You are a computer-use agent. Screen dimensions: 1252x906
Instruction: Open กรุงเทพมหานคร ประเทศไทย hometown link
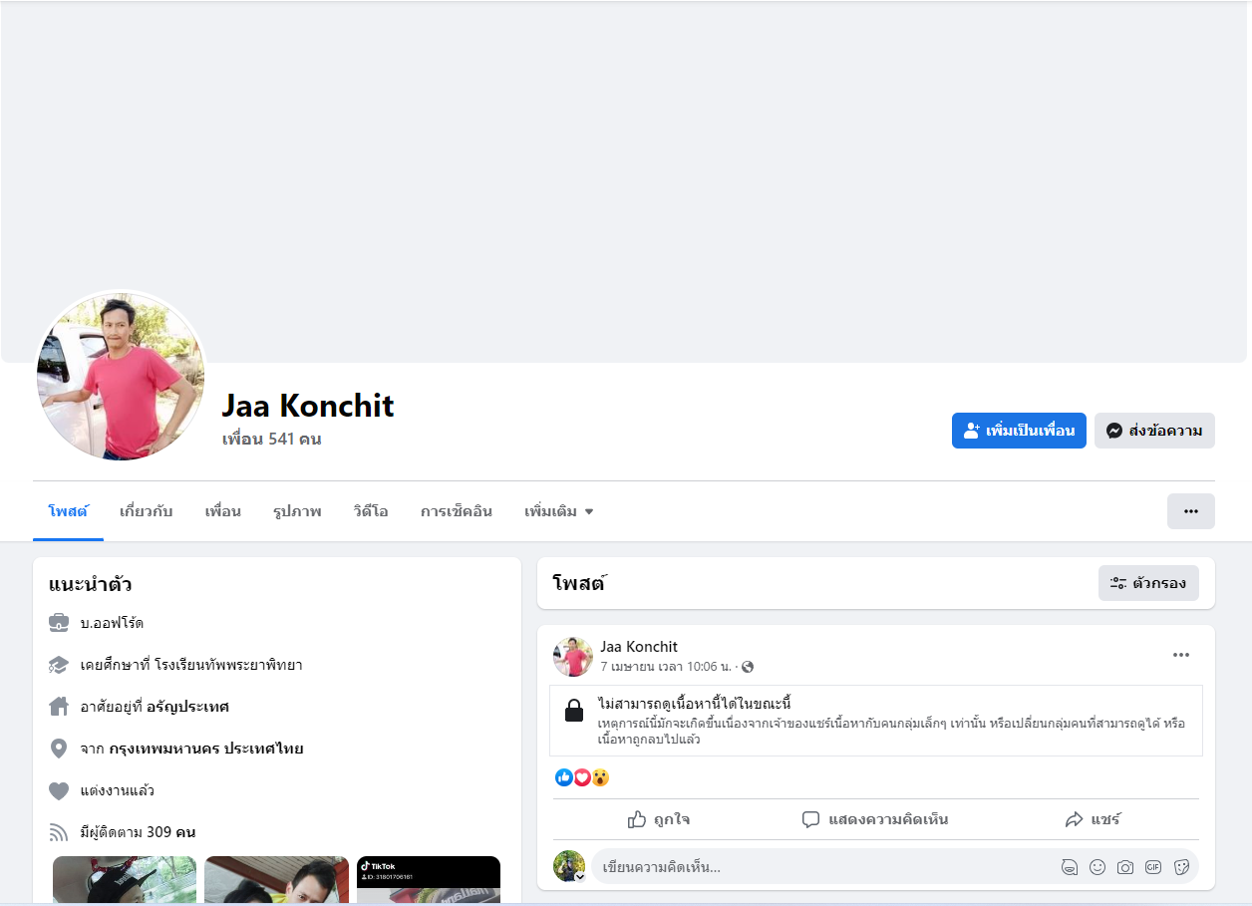pyautogui.click(x=206, y=749)
